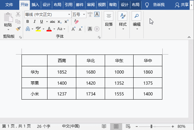Click the Superscript x² icon
194x130 pixels.
coord(66,22)
